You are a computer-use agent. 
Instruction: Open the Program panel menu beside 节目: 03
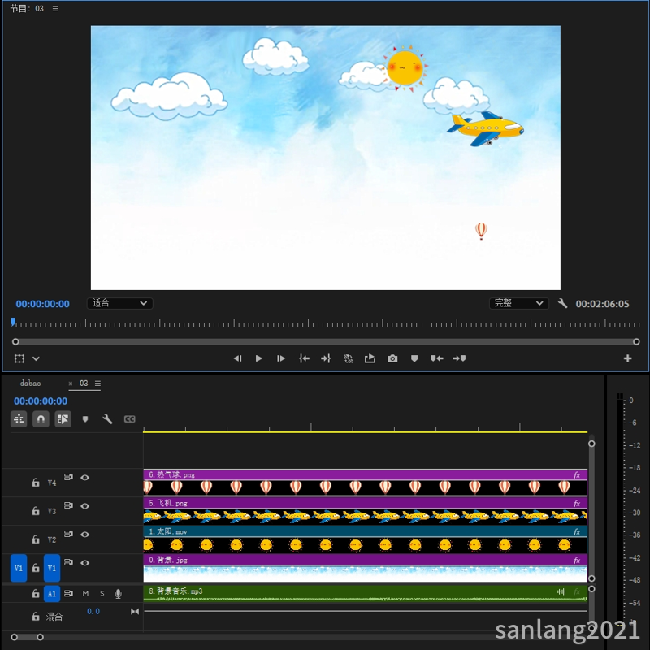pyautogui.click(x=55, y=9)
